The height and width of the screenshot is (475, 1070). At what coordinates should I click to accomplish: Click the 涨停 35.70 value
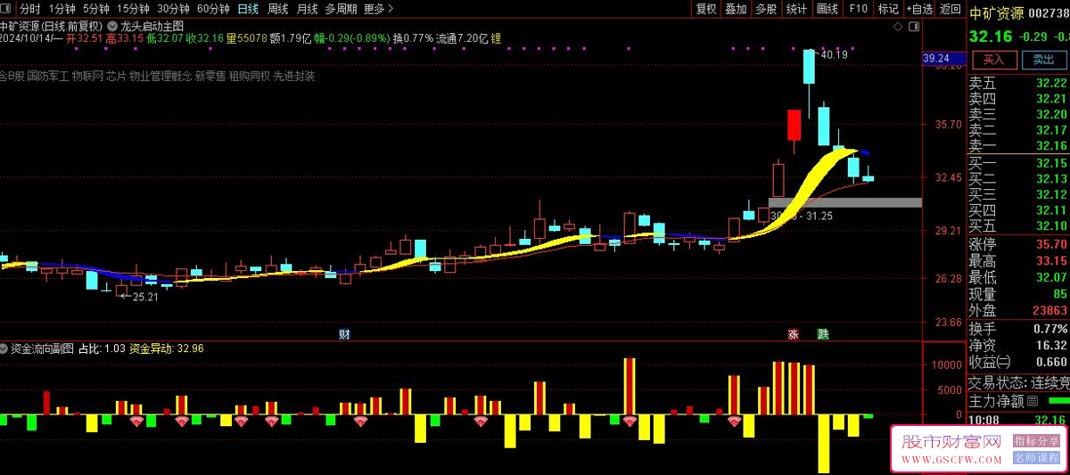coord(1051,245)
